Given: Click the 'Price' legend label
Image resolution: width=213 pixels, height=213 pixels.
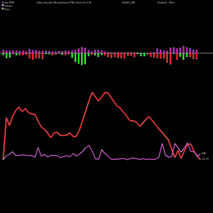Looking at the screenshot, I should [7, 9].
